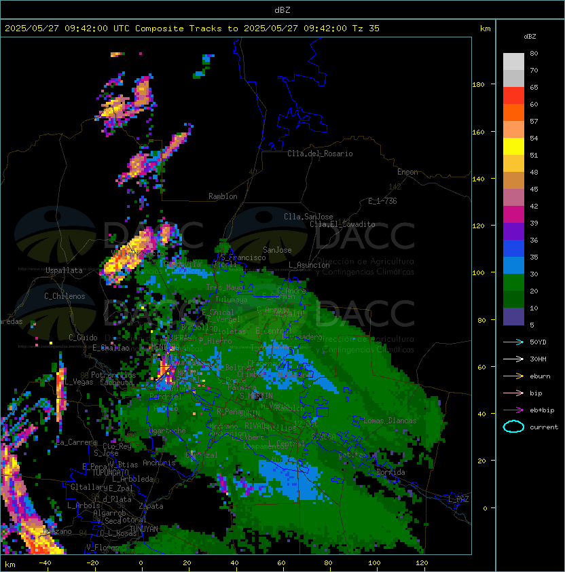Click the 'Dormida' map label
565x572 pixels.
point(390,472)
